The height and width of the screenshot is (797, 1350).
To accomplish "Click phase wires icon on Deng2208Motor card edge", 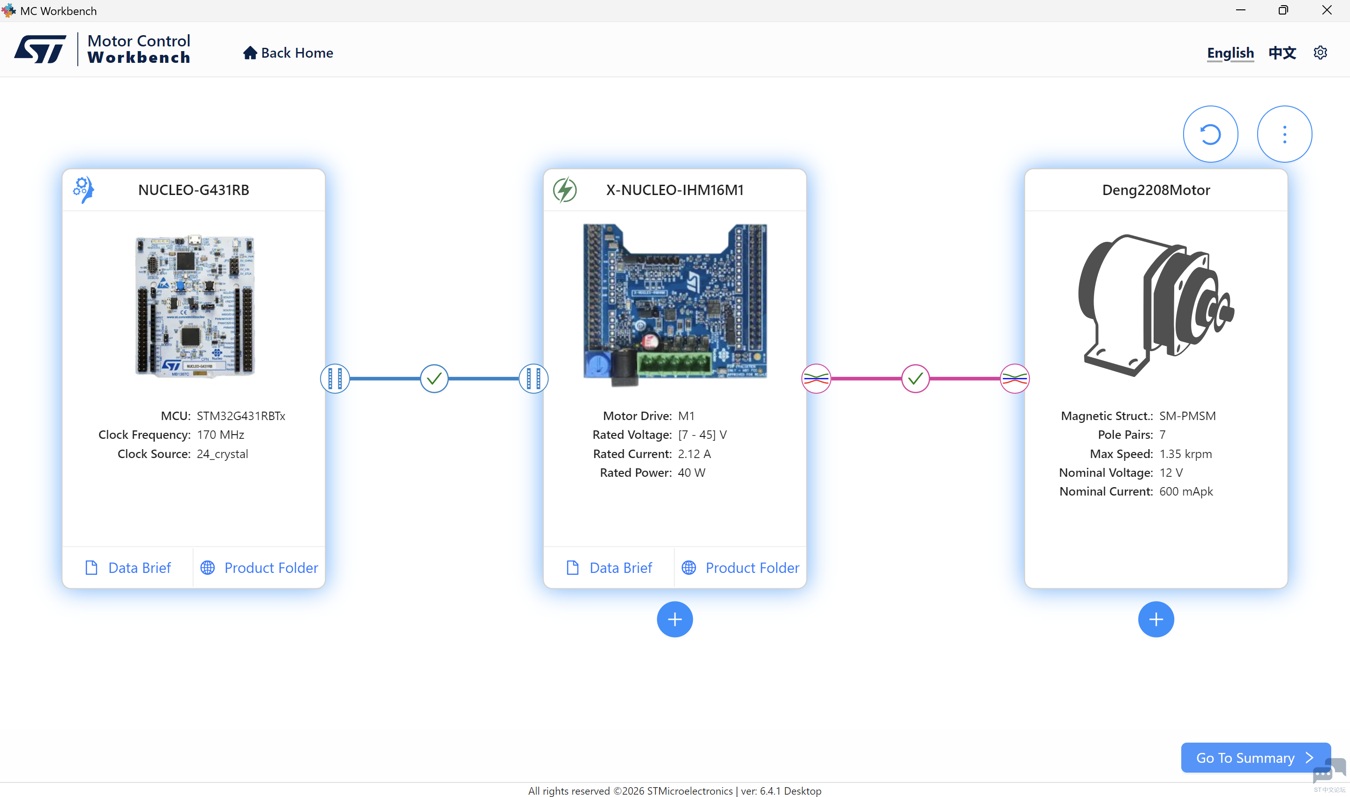I will 1015,379.
